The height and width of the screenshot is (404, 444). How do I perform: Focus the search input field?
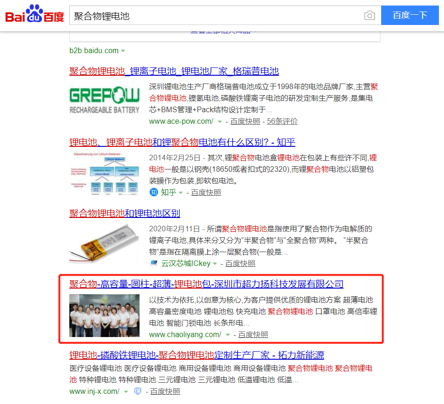[x=217, y=15]
